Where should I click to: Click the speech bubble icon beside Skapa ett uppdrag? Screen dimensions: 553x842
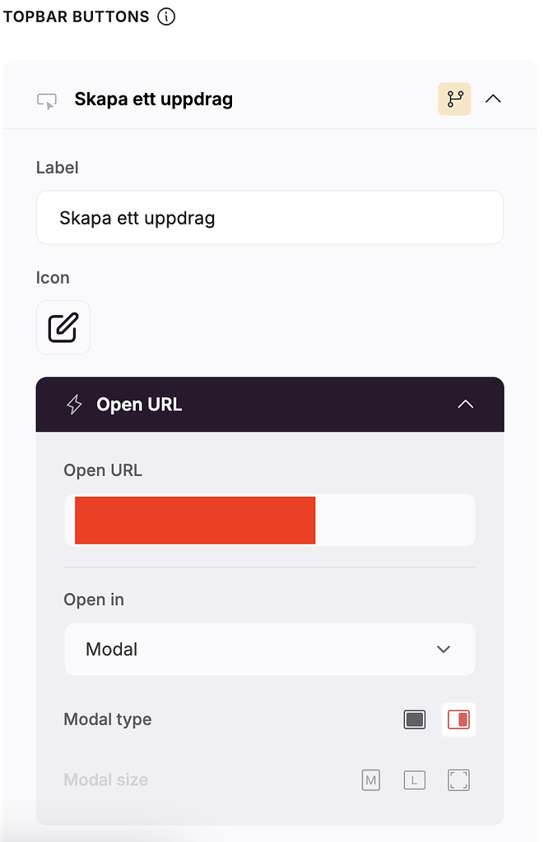(47, 99)
